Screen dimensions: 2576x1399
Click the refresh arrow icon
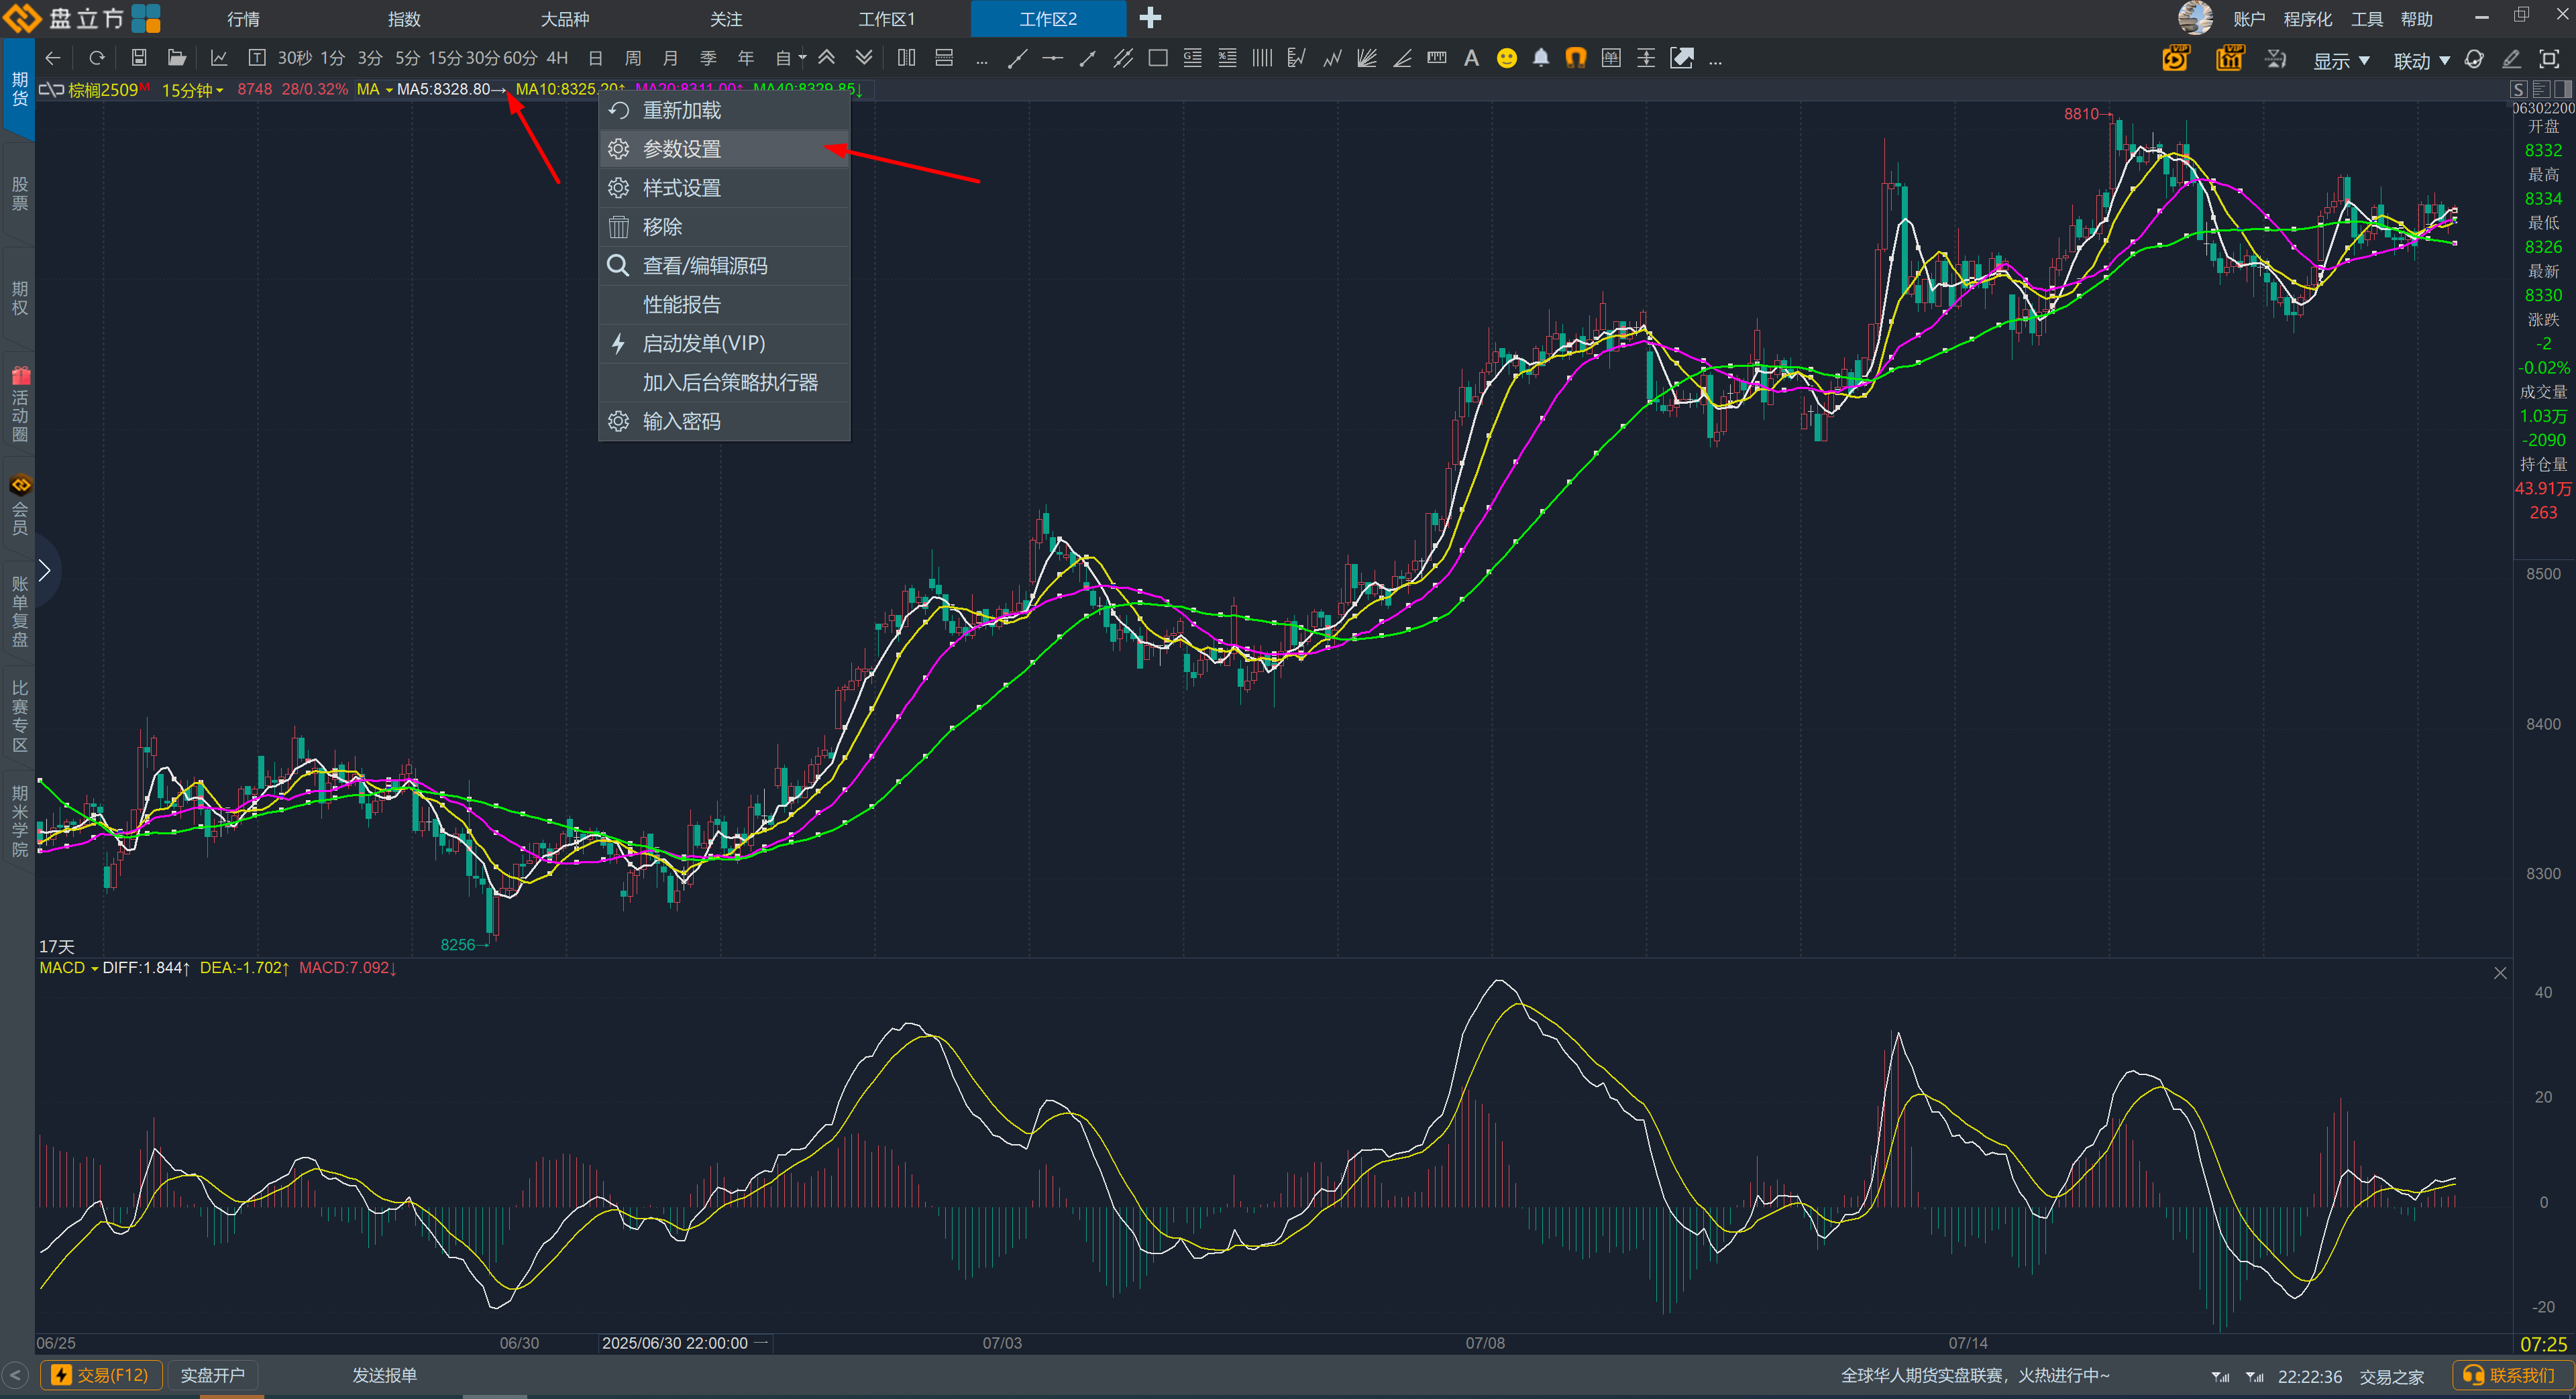[97, 58]
